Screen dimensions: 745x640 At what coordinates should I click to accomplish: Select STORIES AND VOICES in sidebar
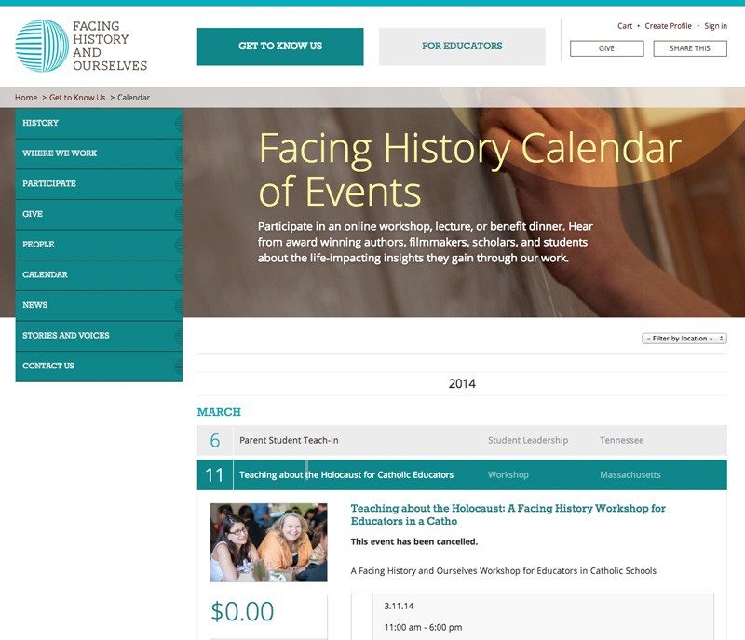(x=64, y=335)
